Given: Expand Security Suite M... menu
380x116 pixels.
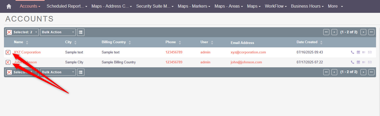Looking at the screenshot, I should click(155, 6).
